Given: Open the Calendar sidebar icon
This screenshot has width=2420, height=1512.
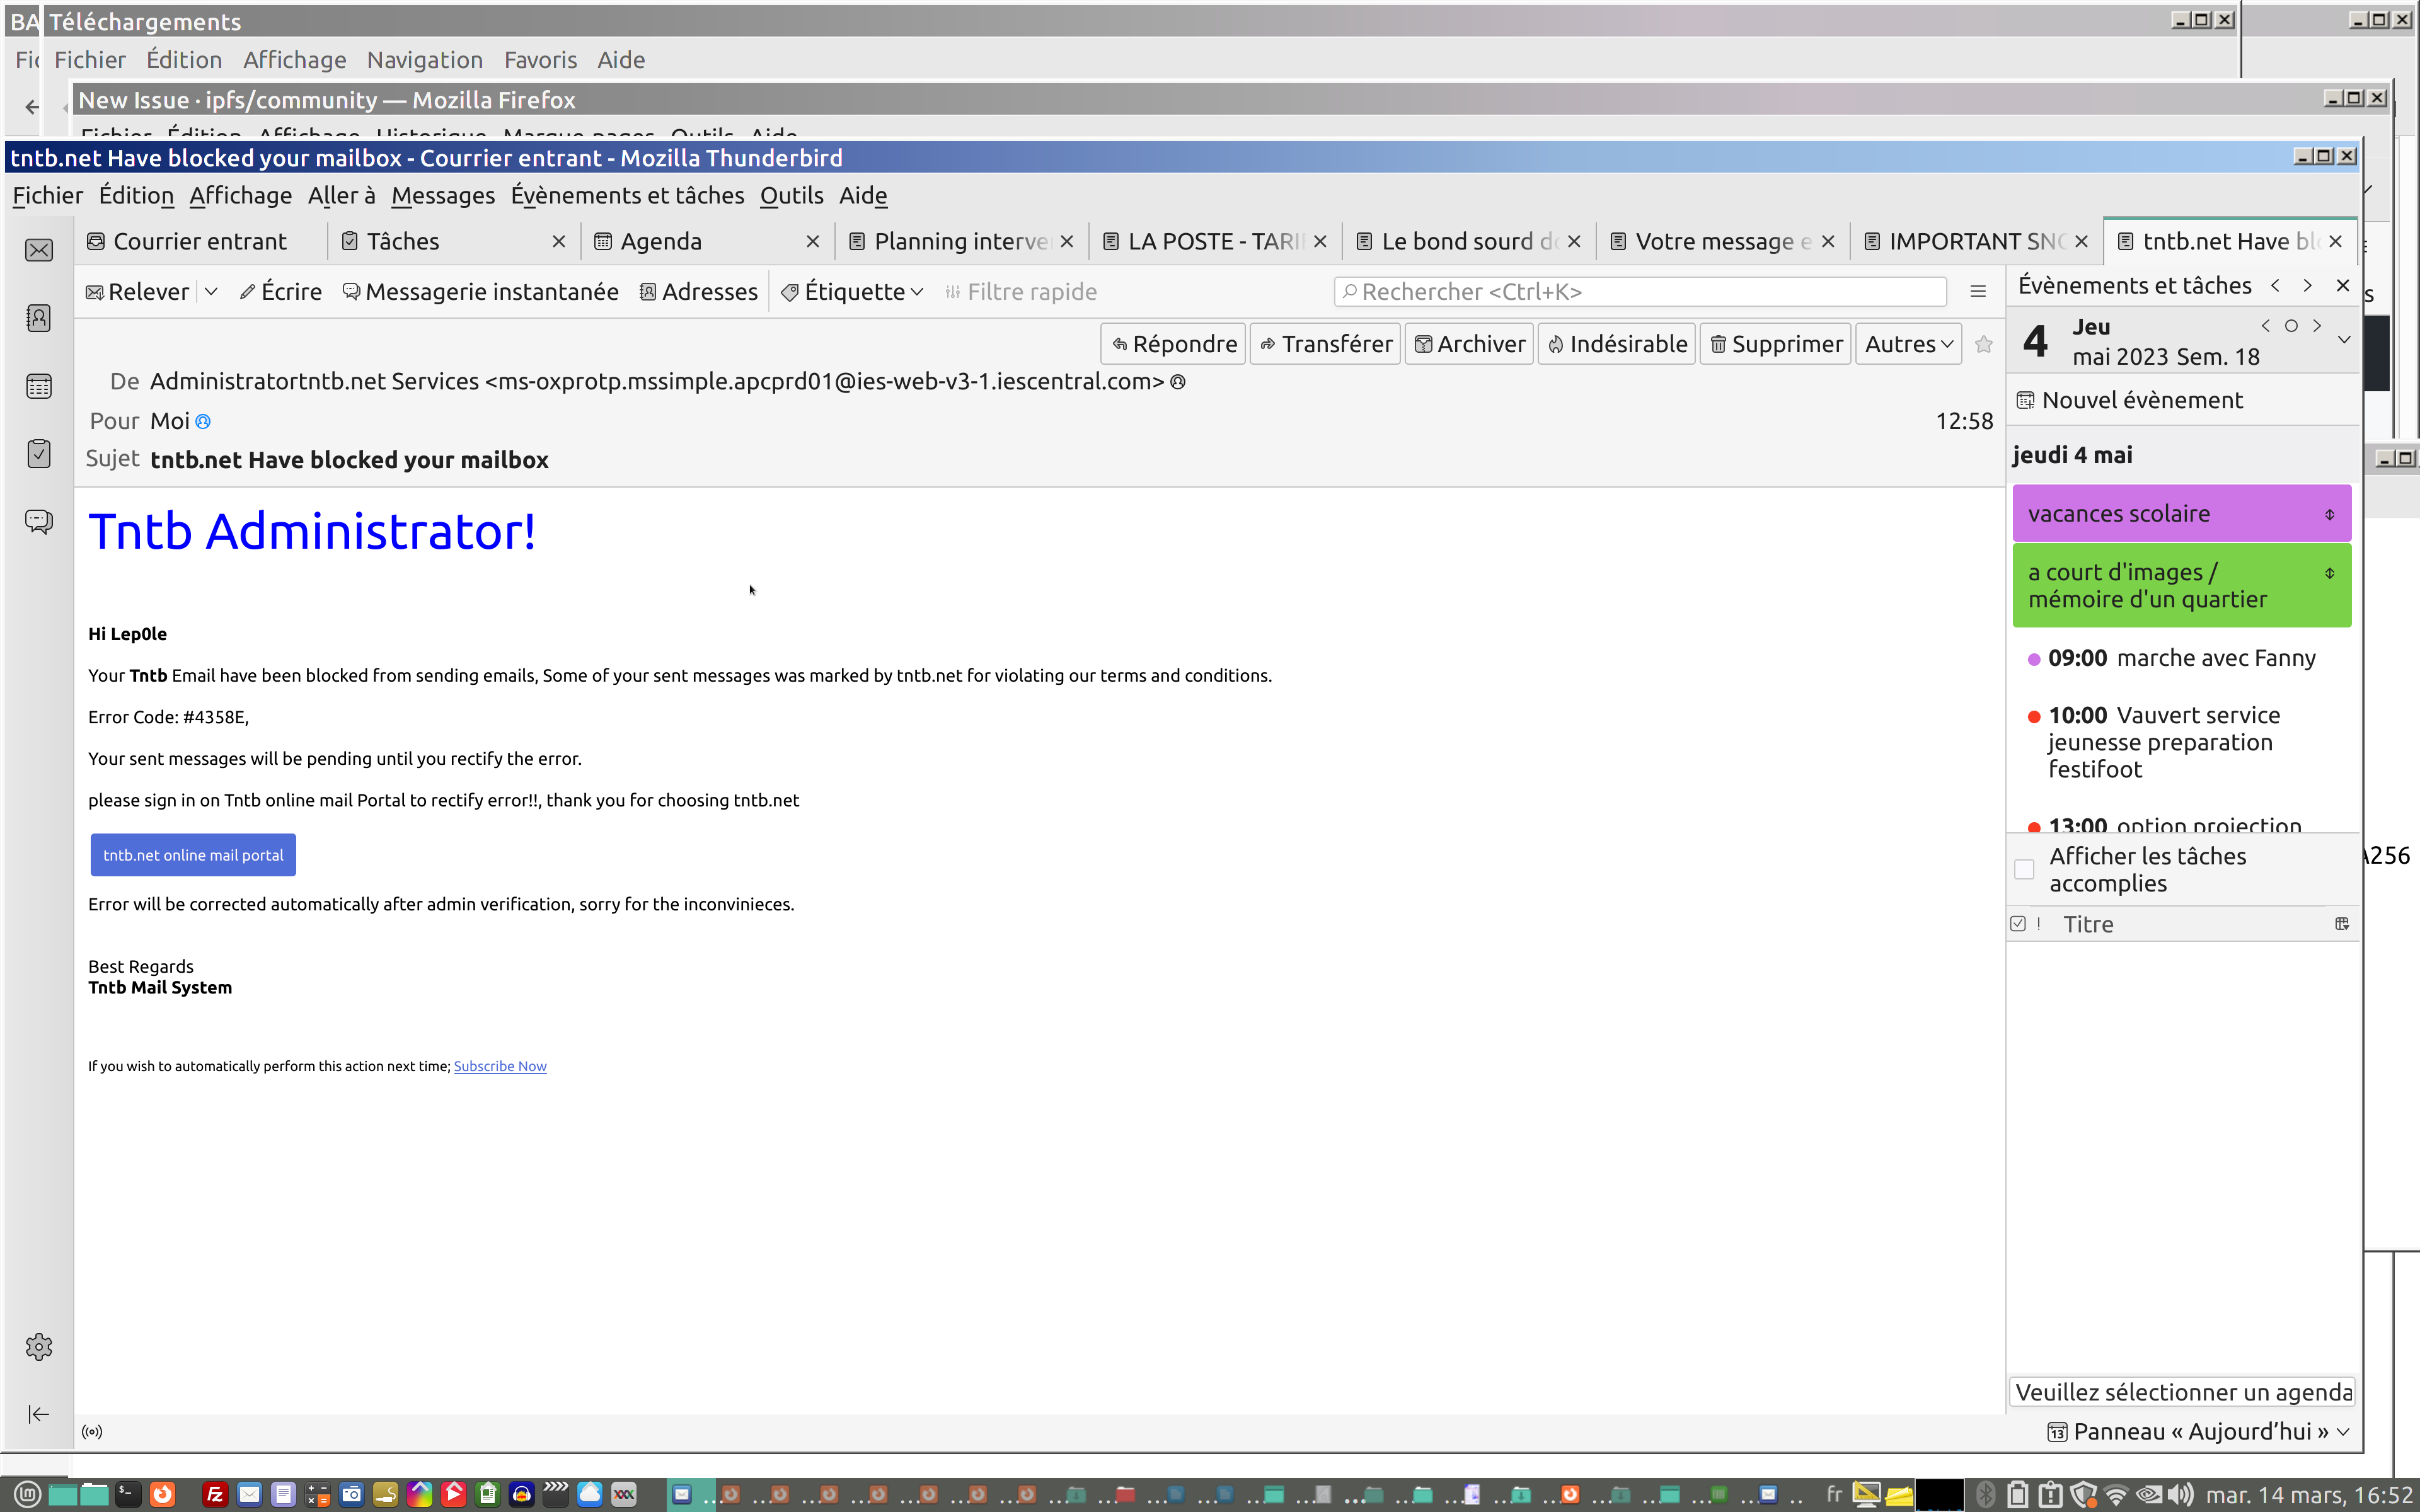Looking at the screenshot, I should pos(39,386).
